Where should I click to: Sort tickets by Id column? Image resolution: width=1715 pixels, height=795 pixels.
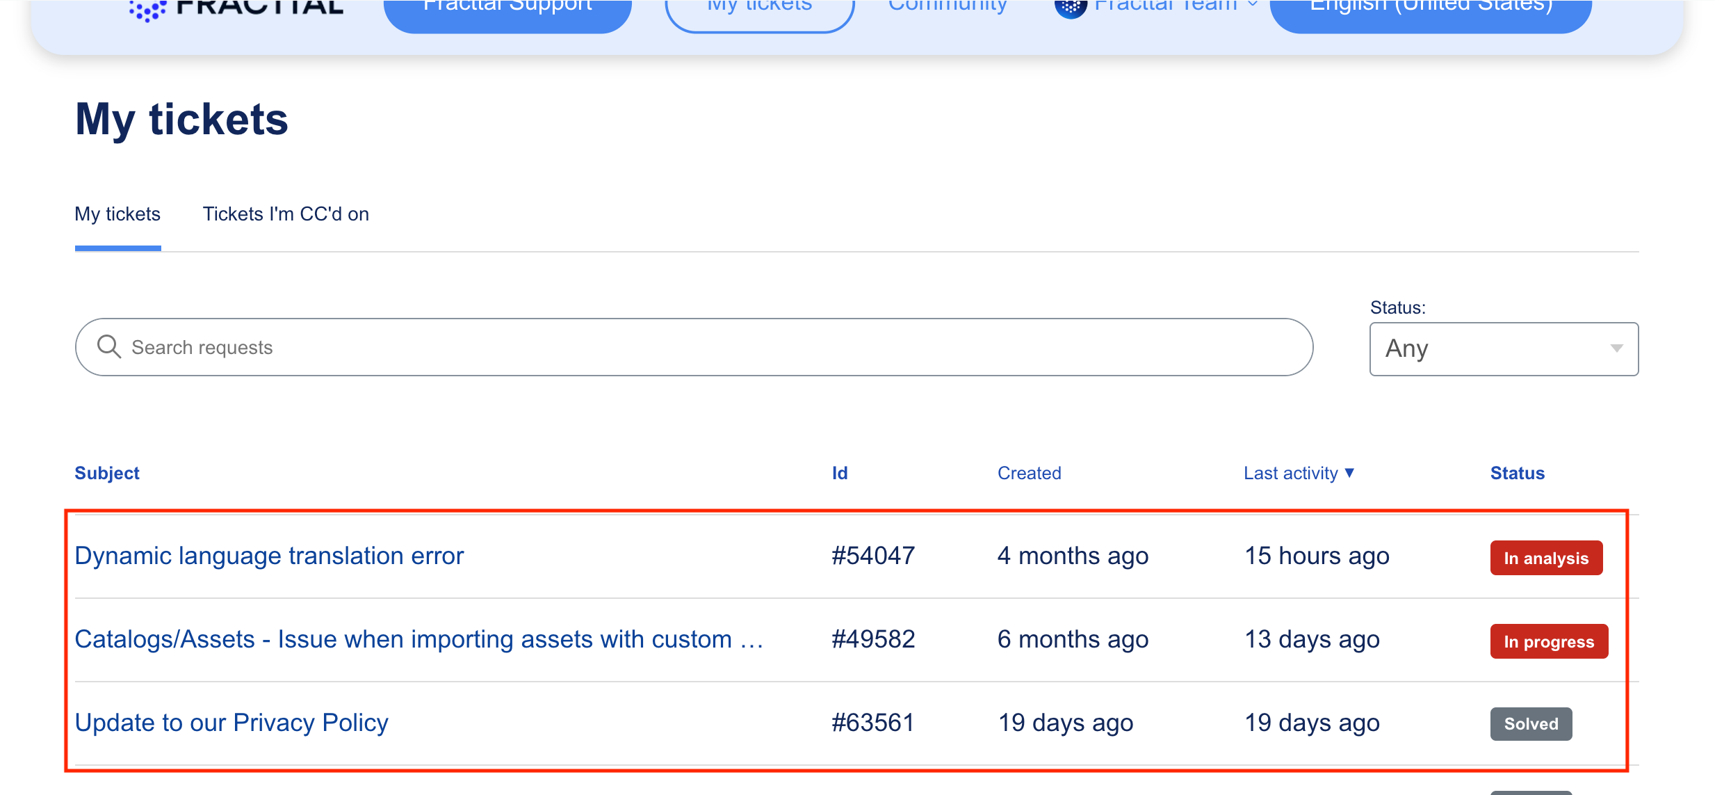tap(840, 473)
